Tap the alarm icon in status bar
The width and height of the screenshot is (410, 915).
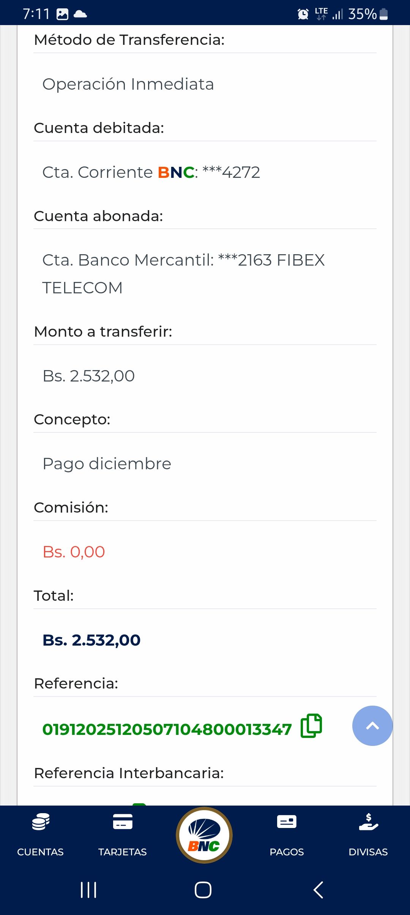[303, 14]
